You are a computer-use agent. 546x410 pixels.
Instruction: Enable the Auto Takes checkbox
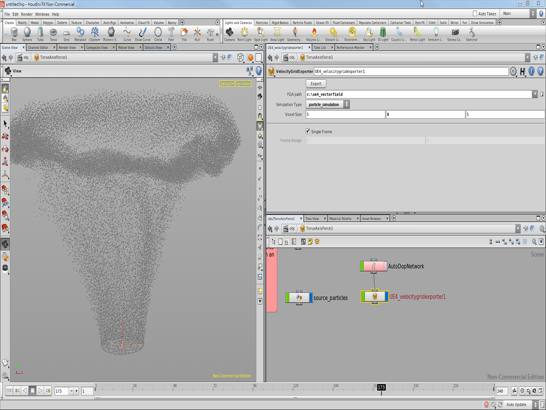475,14
